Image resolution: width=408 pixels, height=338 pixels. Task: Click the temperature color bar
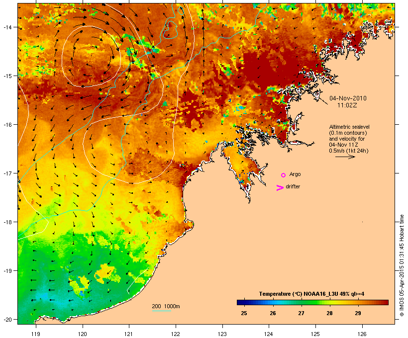(312, 302)
